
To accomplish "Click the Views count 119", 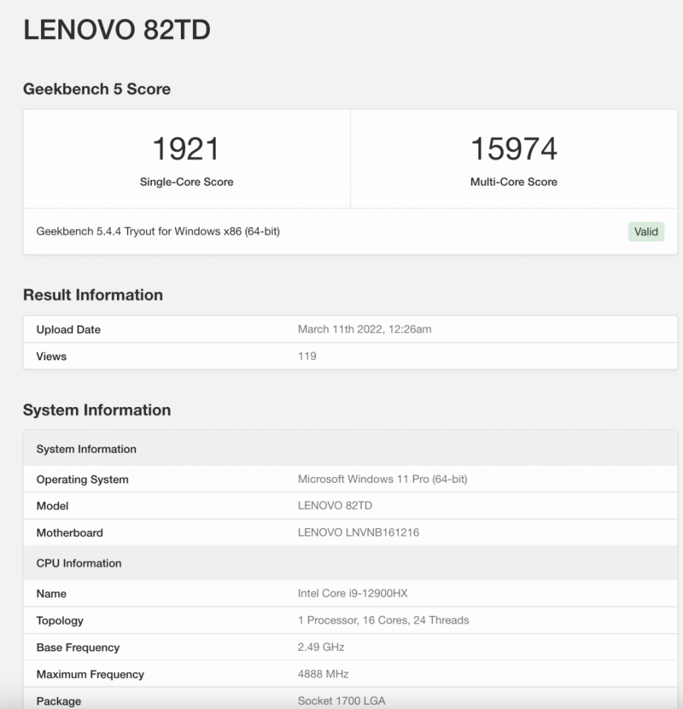I will 306,356.
